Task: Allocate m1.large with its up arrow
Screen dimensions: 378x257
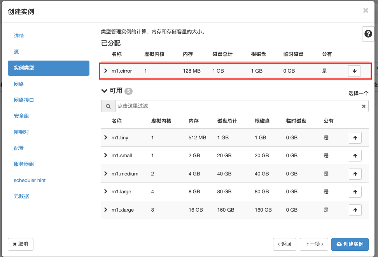Action: coord(355,192)
